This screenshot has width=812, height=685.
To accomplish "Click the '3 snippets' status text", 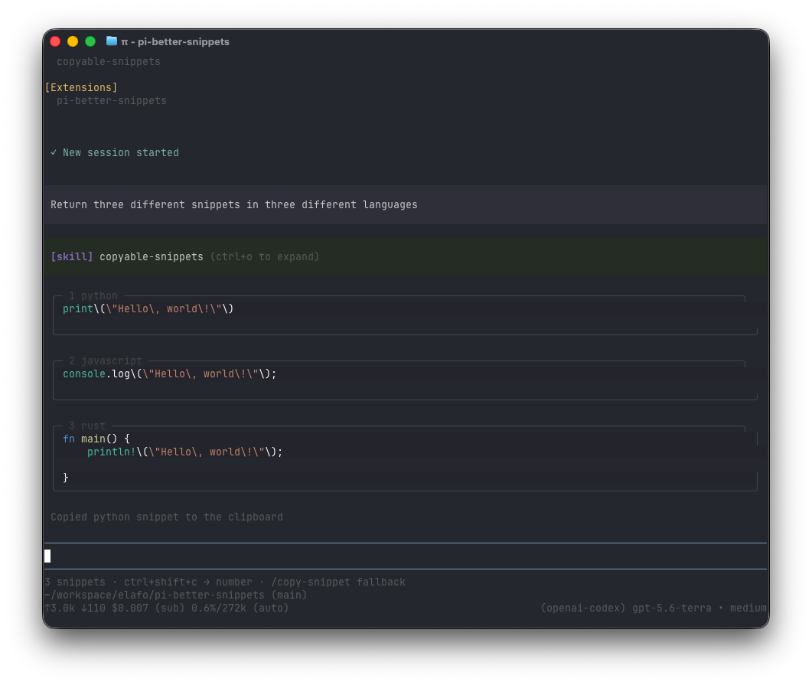I will (x=75, y=582).
